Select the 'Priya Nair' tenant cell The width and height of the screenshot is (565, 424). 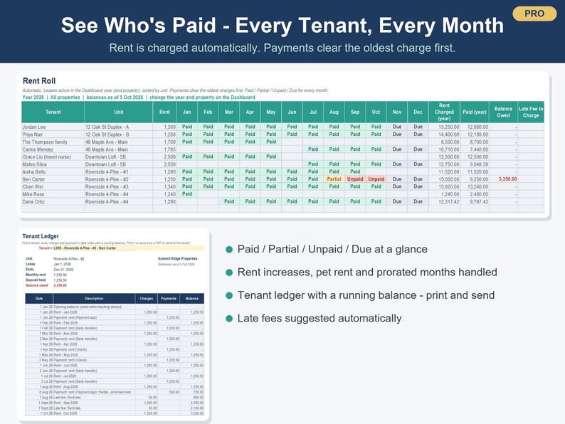(x=53, y=134)
